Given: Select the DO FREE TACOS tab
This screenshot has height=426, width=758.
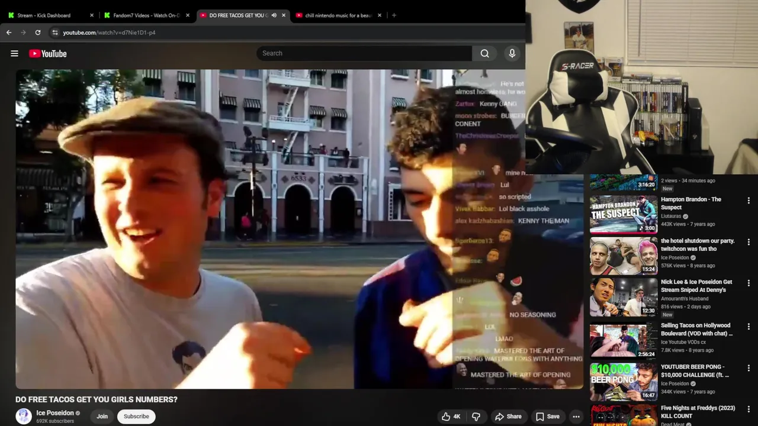Looking at the screenshot, I should pyautogui.click(x=242, y=15).
